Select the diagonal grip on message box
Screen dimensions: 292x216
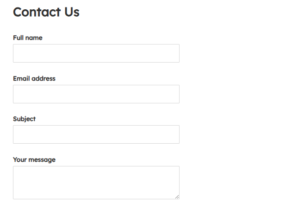click(x=177, y=197)
